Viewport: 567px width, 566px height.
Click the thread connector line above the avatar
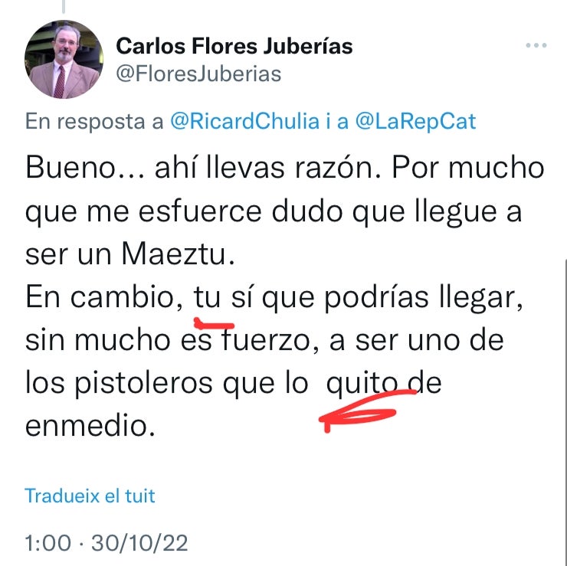[x=64, y=6]
